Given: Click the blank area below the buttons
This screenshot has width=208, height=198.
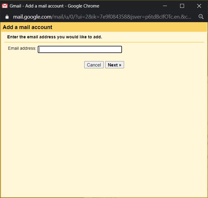Looking at the screenshot, I should (x=104, y=126).
